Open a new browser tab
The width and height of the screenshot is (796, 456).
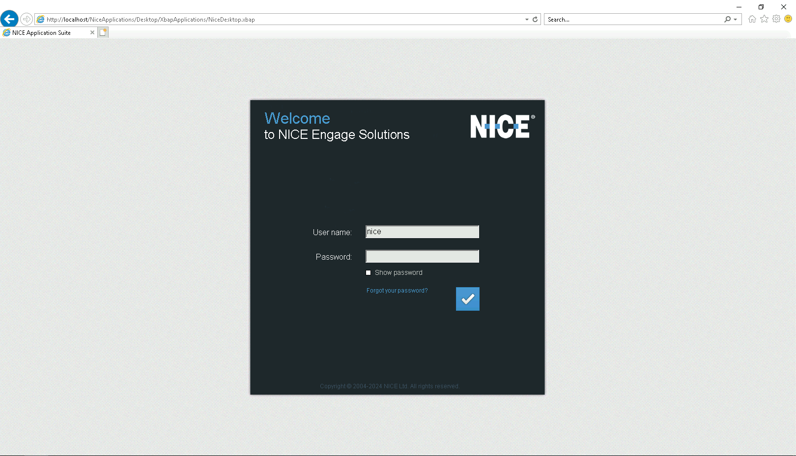point(103,32)
